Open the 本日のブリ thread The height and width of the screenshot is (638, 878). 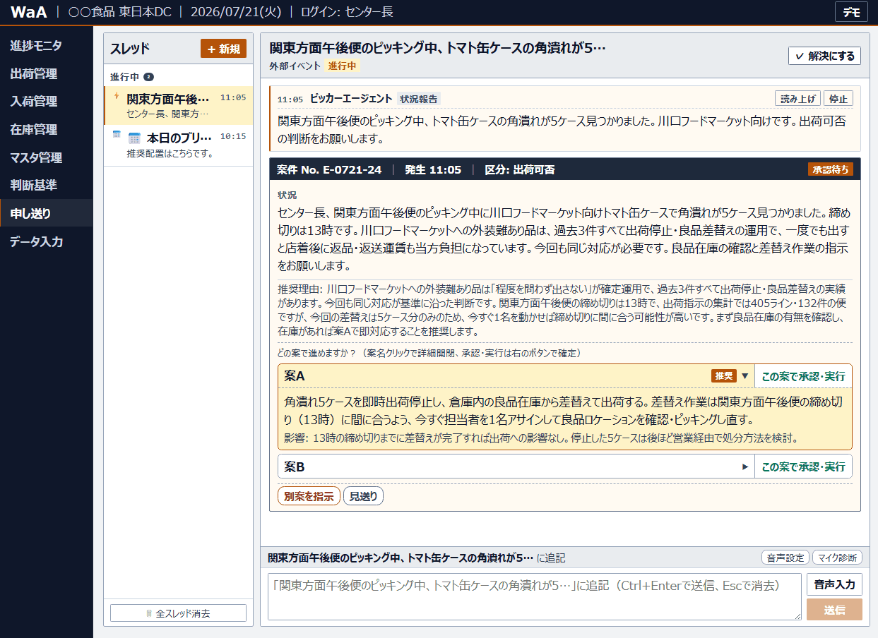[x=178, y=145]
